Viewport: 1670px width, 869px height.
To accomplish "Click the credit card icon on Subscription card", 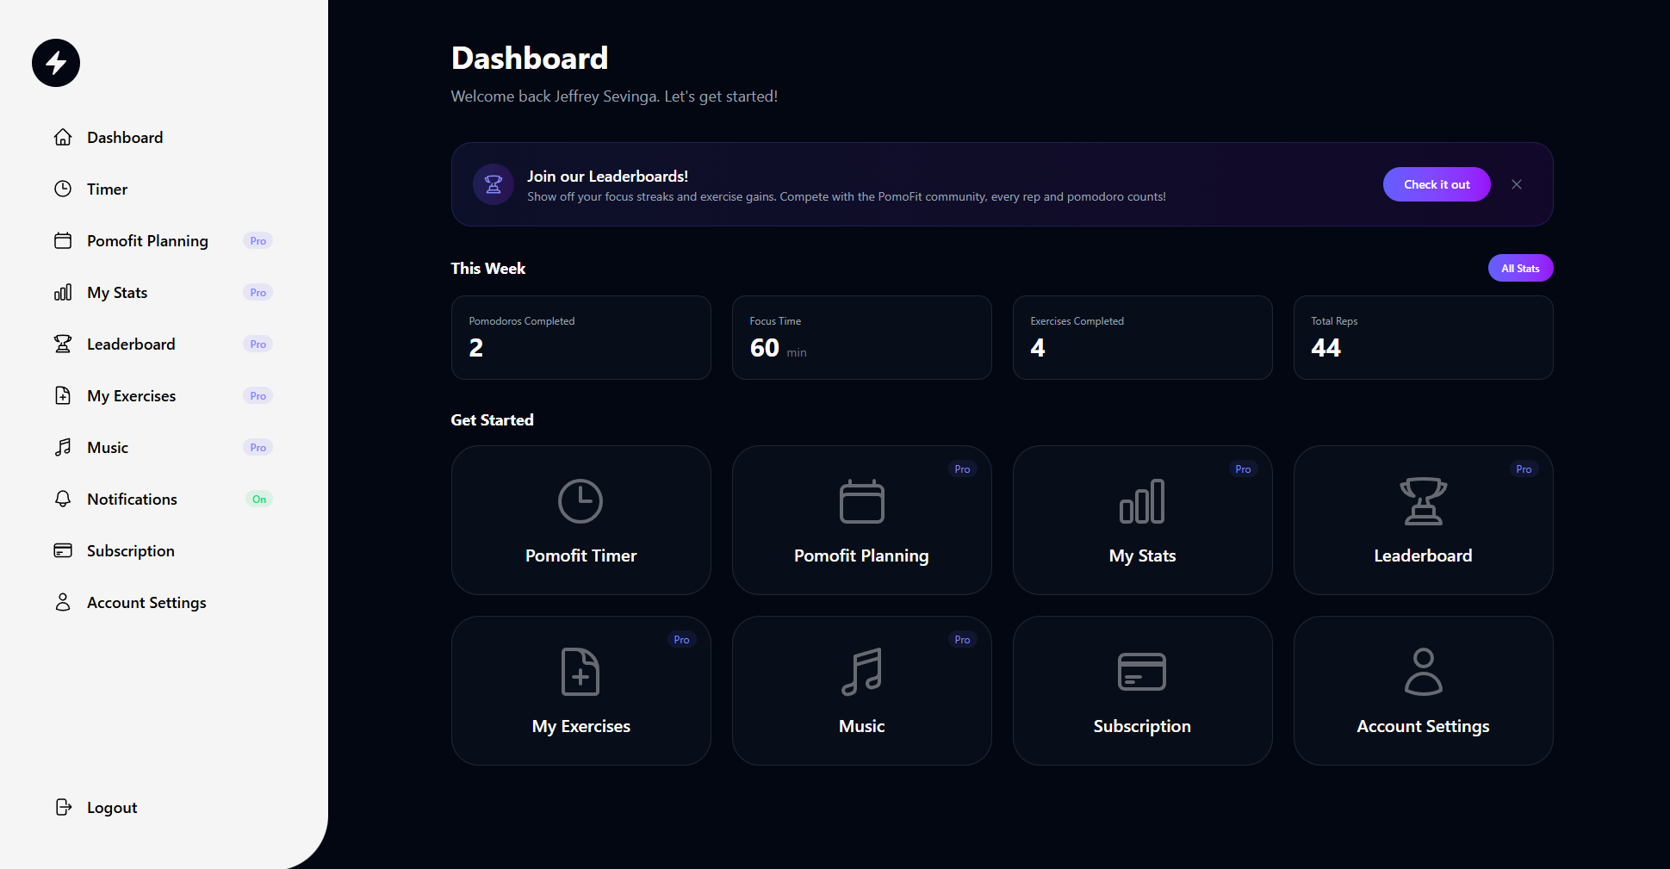I will pyautogui.click(x=1142, y=672).
